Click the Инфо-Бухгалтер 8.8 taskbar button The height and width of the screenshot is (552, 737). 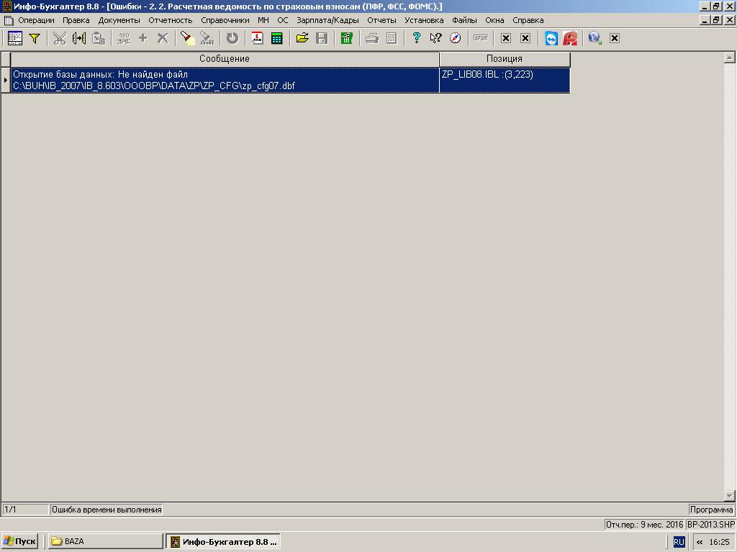pos(223,541)
